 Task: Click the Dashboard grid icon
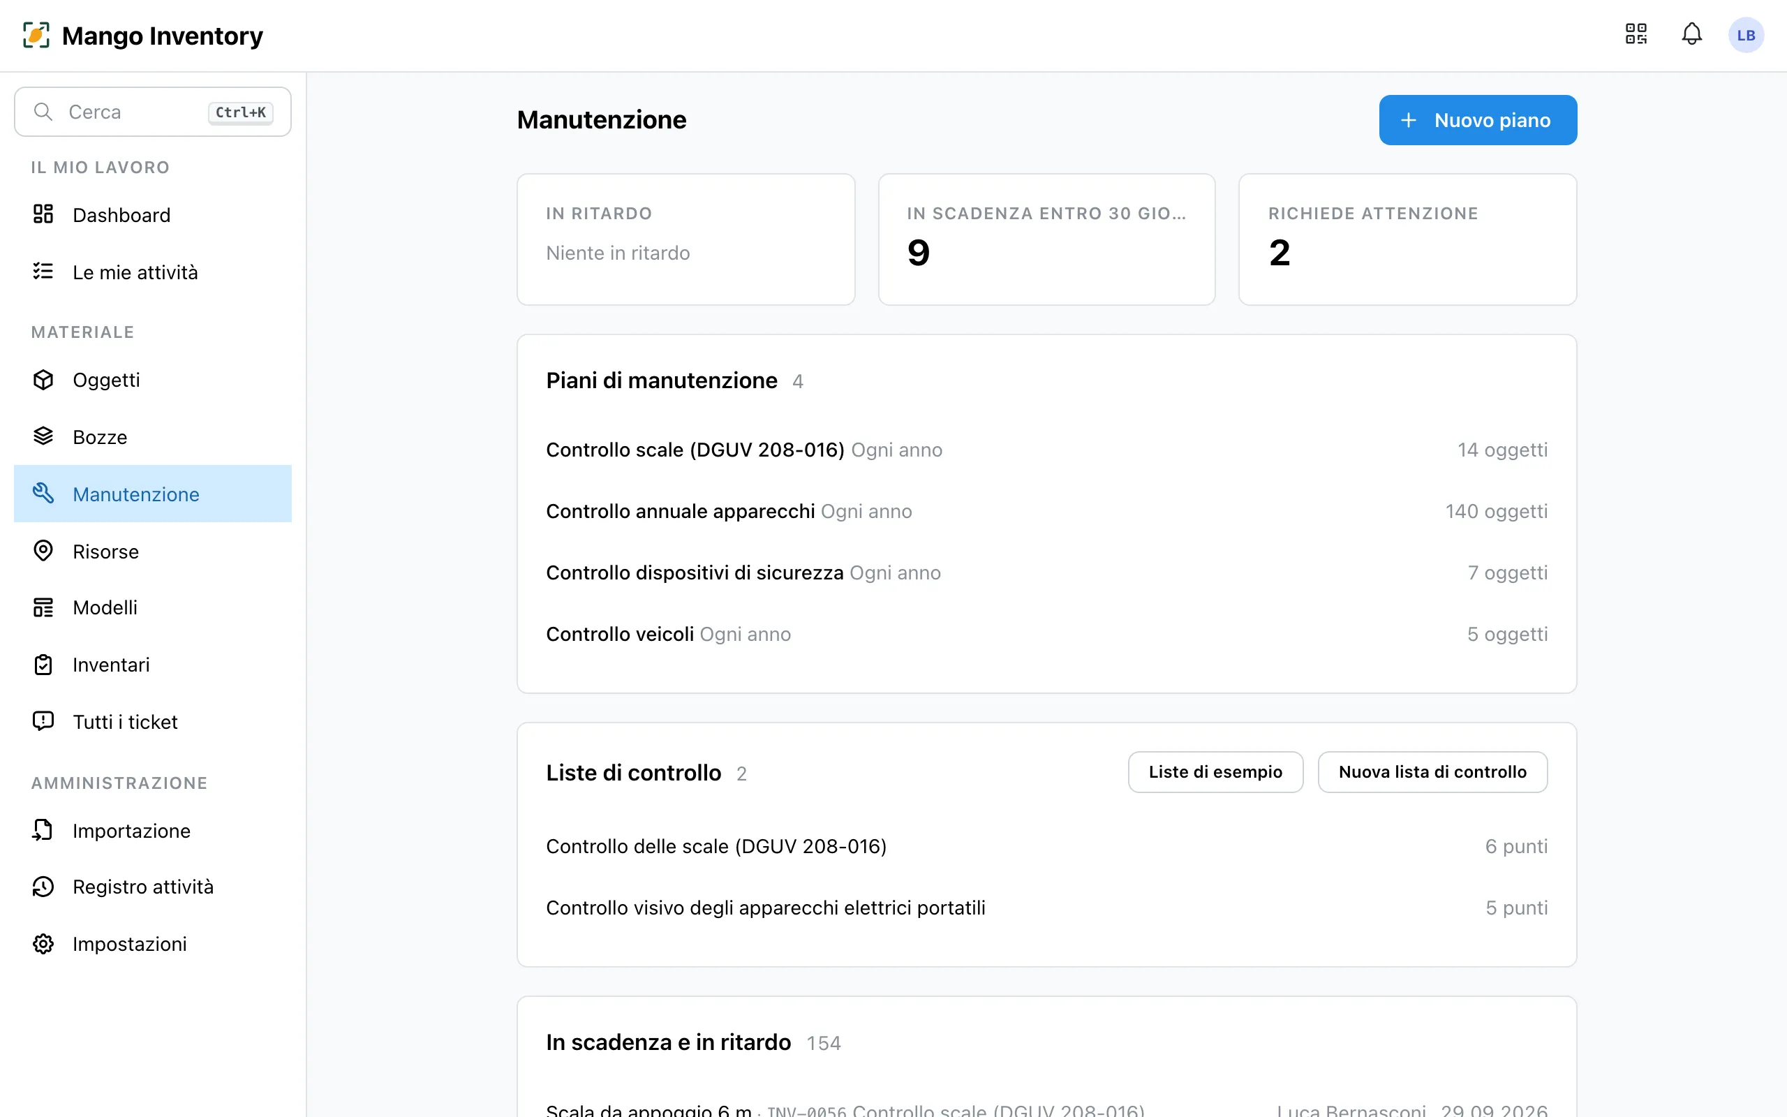coord(43,214)
